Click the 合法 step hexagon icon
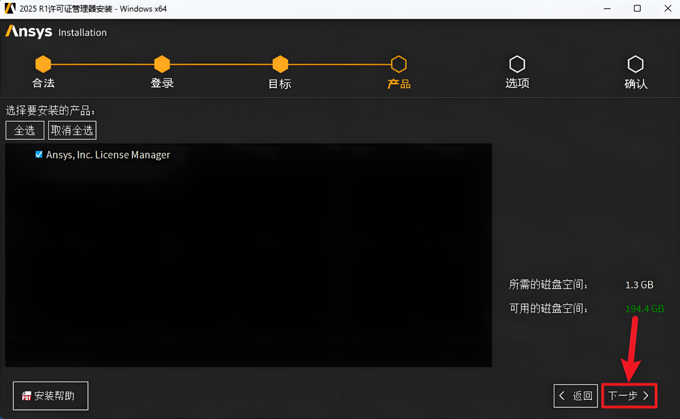Image resolution: width=680 pixels, height=419 pixels. [43, 64]
